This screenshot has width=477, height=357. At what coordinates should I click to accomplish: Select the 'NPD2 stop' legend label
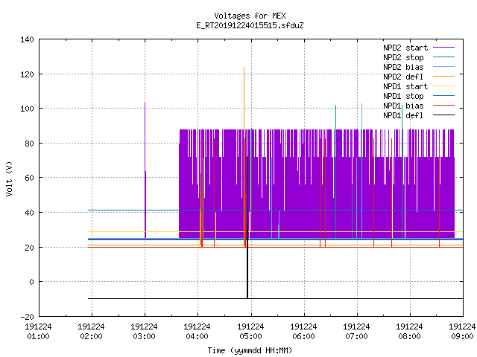403,57
